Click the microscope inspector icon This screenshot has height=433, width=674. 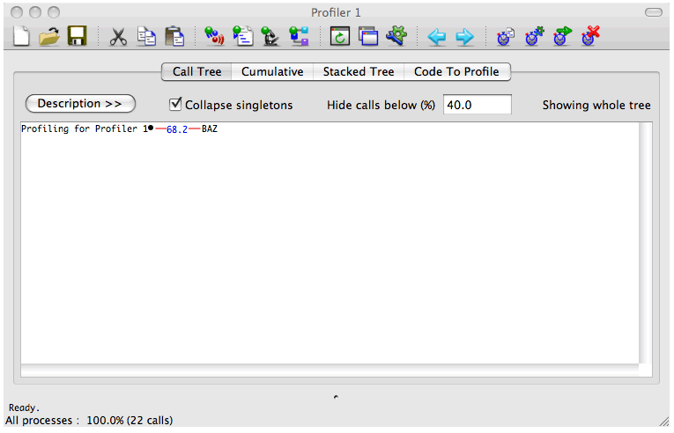pyautogui.click(x=270, y=36)
